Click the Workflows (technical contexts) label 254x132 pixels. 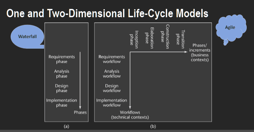point(130,115)
